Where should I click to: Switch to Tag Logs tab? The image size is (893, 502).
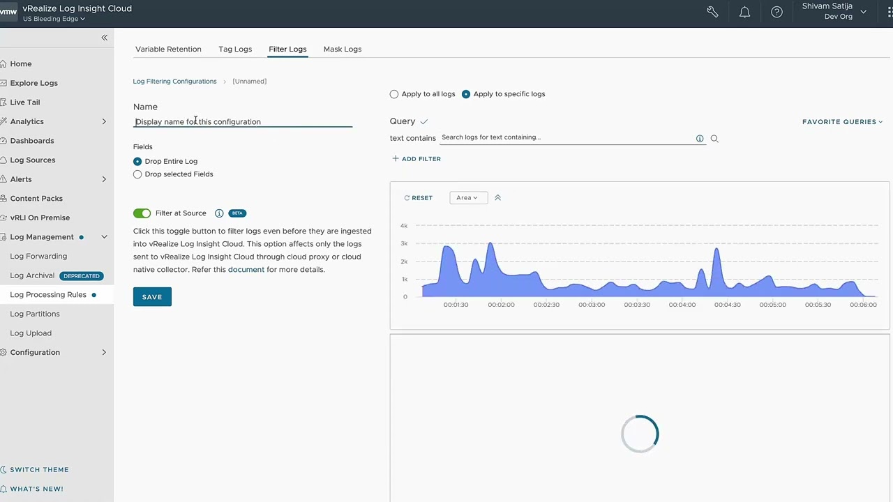(x=235, y=50)
